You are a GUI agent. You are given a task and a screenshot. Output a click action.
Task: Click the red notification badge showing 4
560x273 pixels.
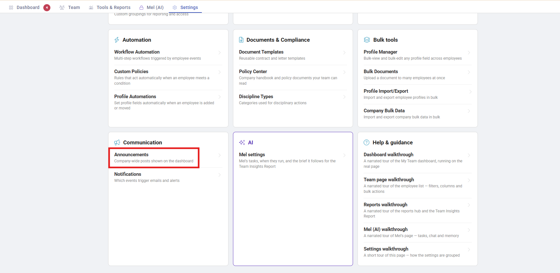click(47, 7)
